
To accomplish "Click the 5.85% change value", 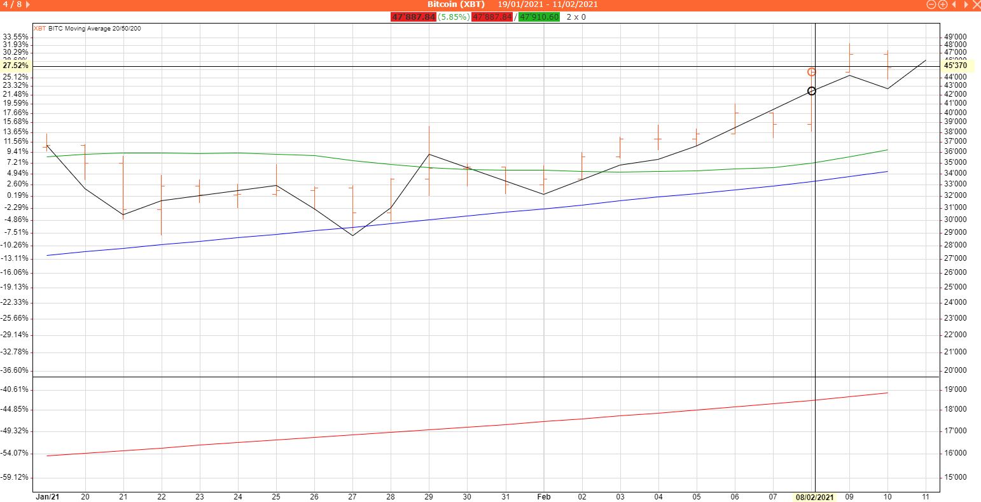I will (454, 17).
